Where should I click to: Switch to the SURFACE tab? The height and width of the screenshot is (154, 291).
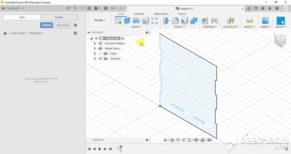(x=139, y=14)
